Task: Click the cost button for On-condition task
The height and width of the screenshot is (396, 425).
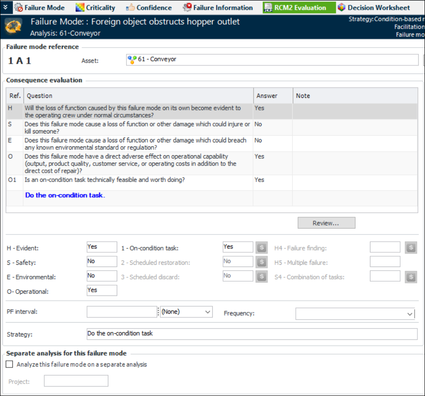Action: pos(262,247)
